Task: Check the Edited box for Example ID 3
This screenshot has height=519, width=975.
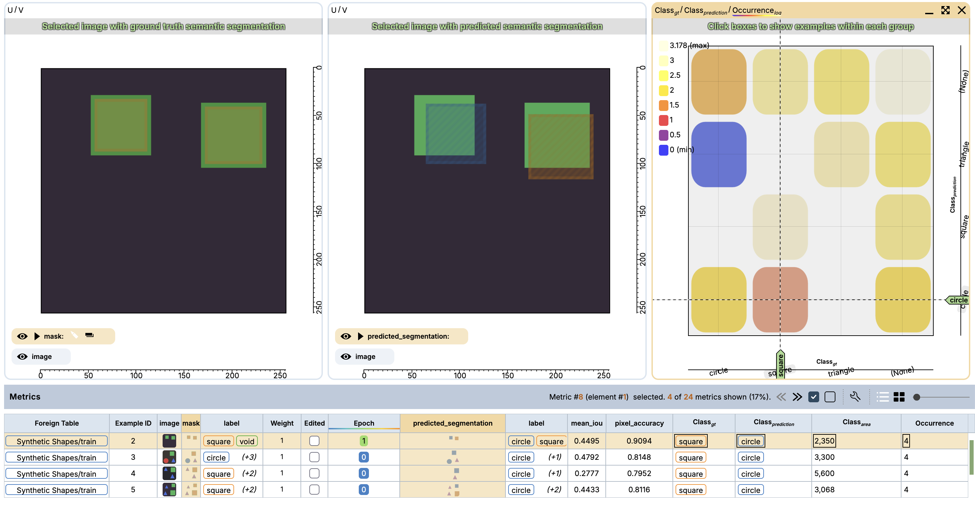Action: (314, 457)
